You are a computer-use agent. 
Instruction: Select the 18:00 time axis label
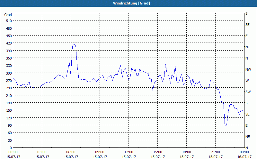pos(187,152)
